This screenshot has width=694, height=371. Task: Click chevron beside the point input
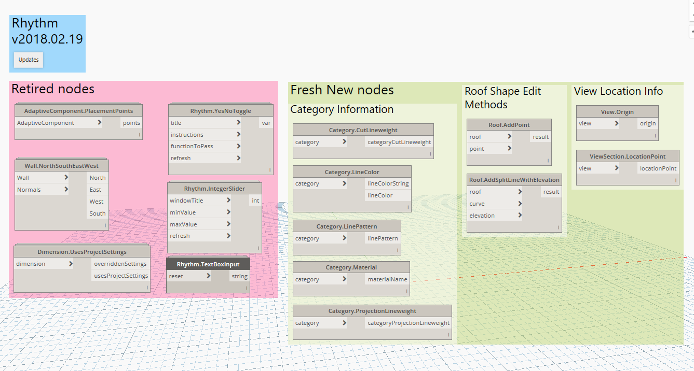pyautogui.click(x=510, y=149)
